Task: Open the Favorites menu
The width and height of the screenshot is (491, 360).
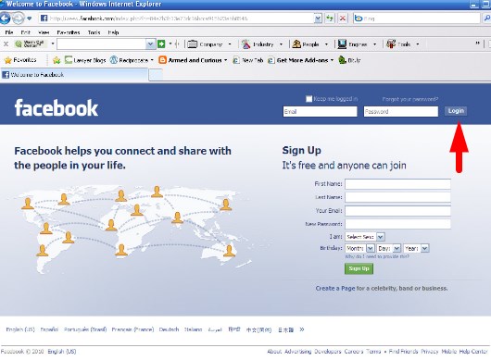Action: (x=69, y=32)
